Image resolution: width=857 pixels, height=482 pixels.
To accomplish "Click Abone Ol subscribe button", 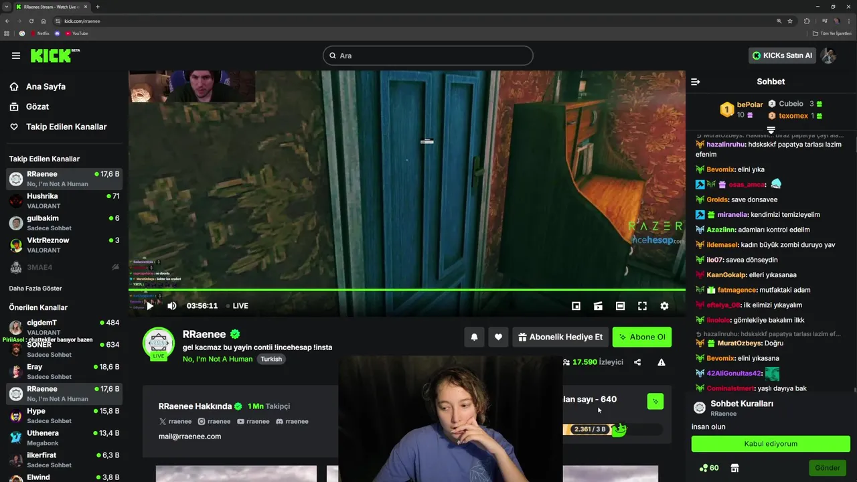I will click(642, 337).
